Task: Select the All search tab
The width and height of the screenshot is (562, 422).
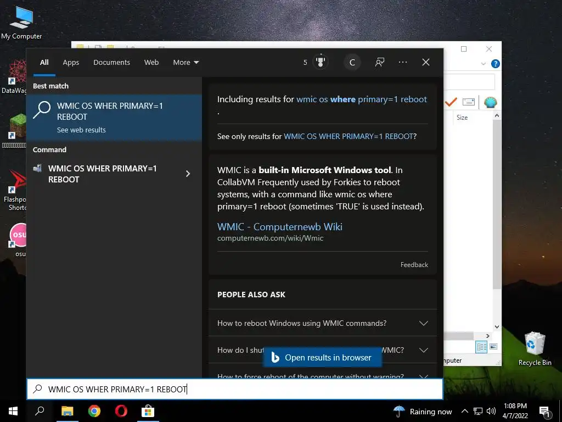Action: click(x=44, y=63)
